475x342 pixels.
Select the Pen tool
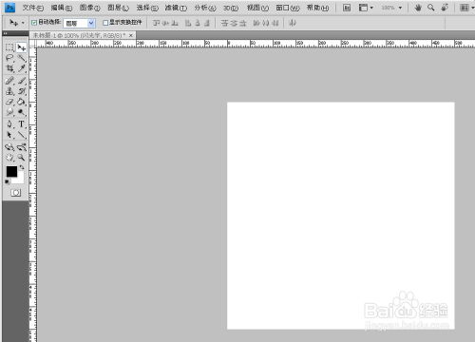tap(9, 124)
